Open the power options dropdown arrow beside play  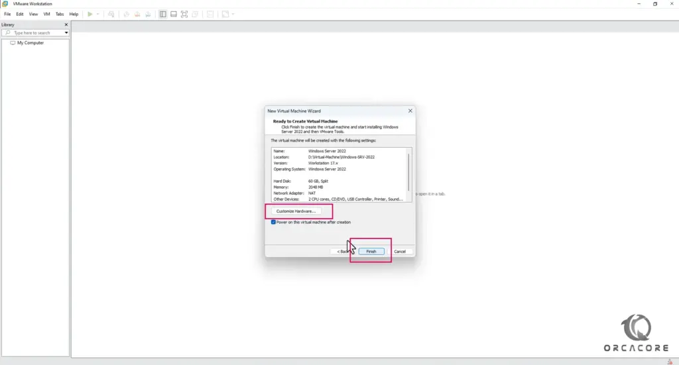(98, 15)
